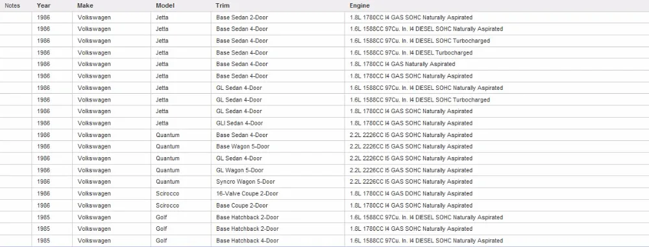Click the Scirocco Base Coupe 2-Door trim

pyautogui.click(x=241, y=206)
